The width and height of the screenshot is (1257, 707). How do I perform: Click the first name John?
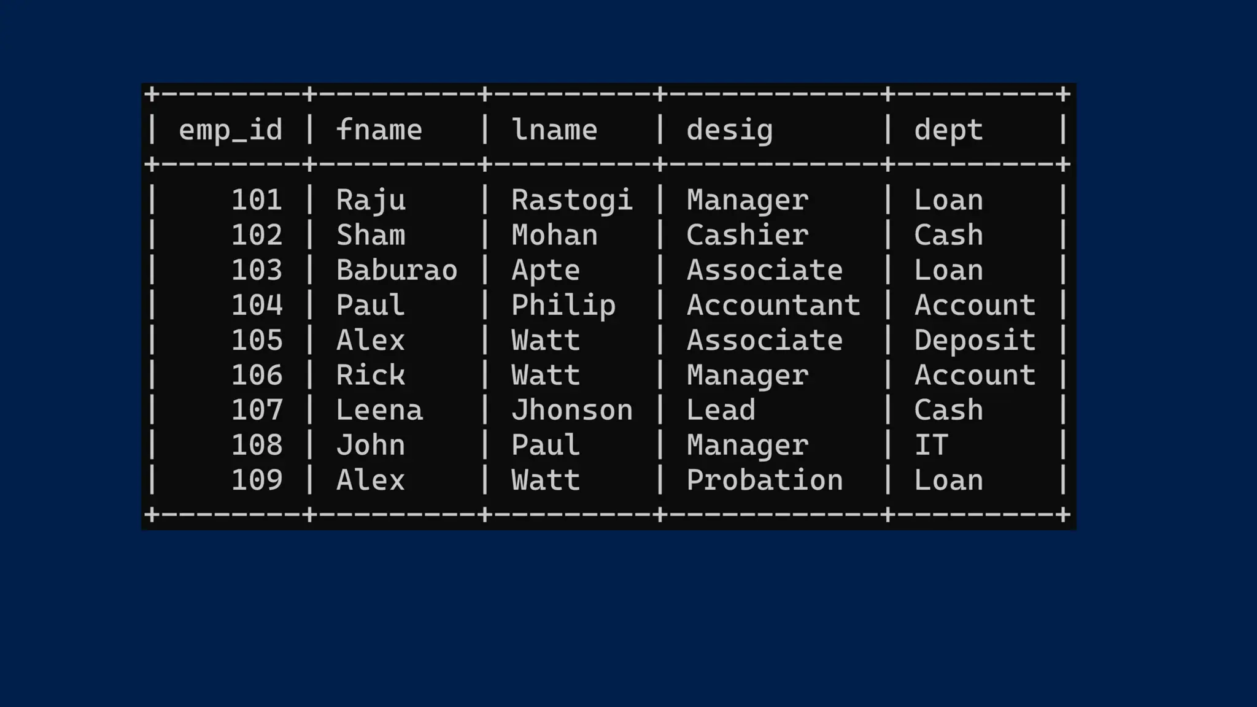coord(371,445)
